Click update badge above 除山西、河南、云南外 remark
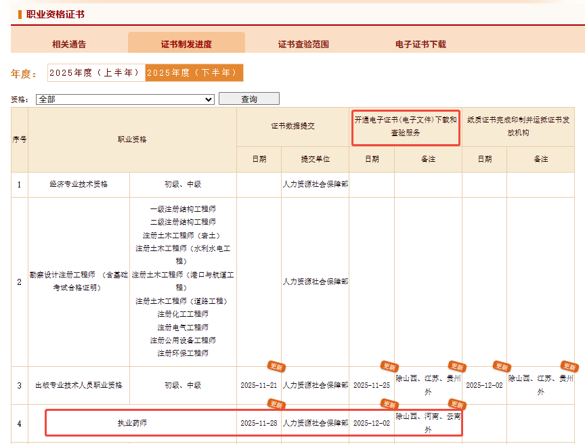Image resolution: width=585 pixels, height=444 pixels. (x=456, y=404)
